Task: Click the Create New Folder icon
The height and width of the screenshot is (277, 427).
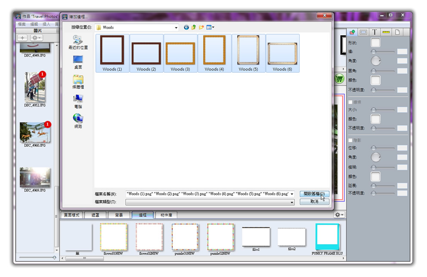Action: click(201, 27)
